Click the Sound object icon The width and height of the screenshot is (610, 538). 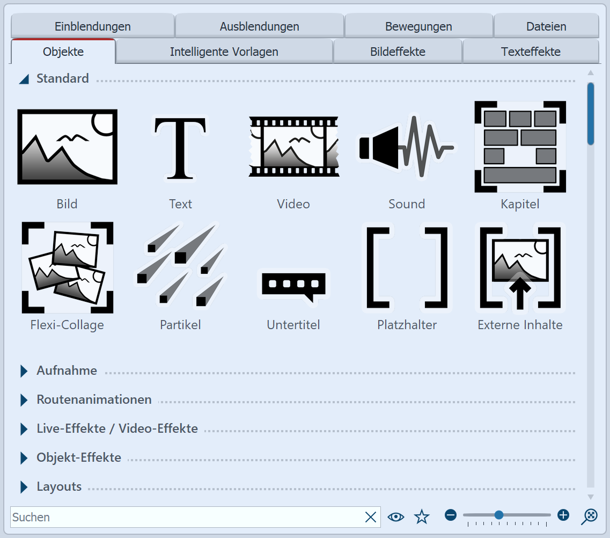tap(406, 146)
